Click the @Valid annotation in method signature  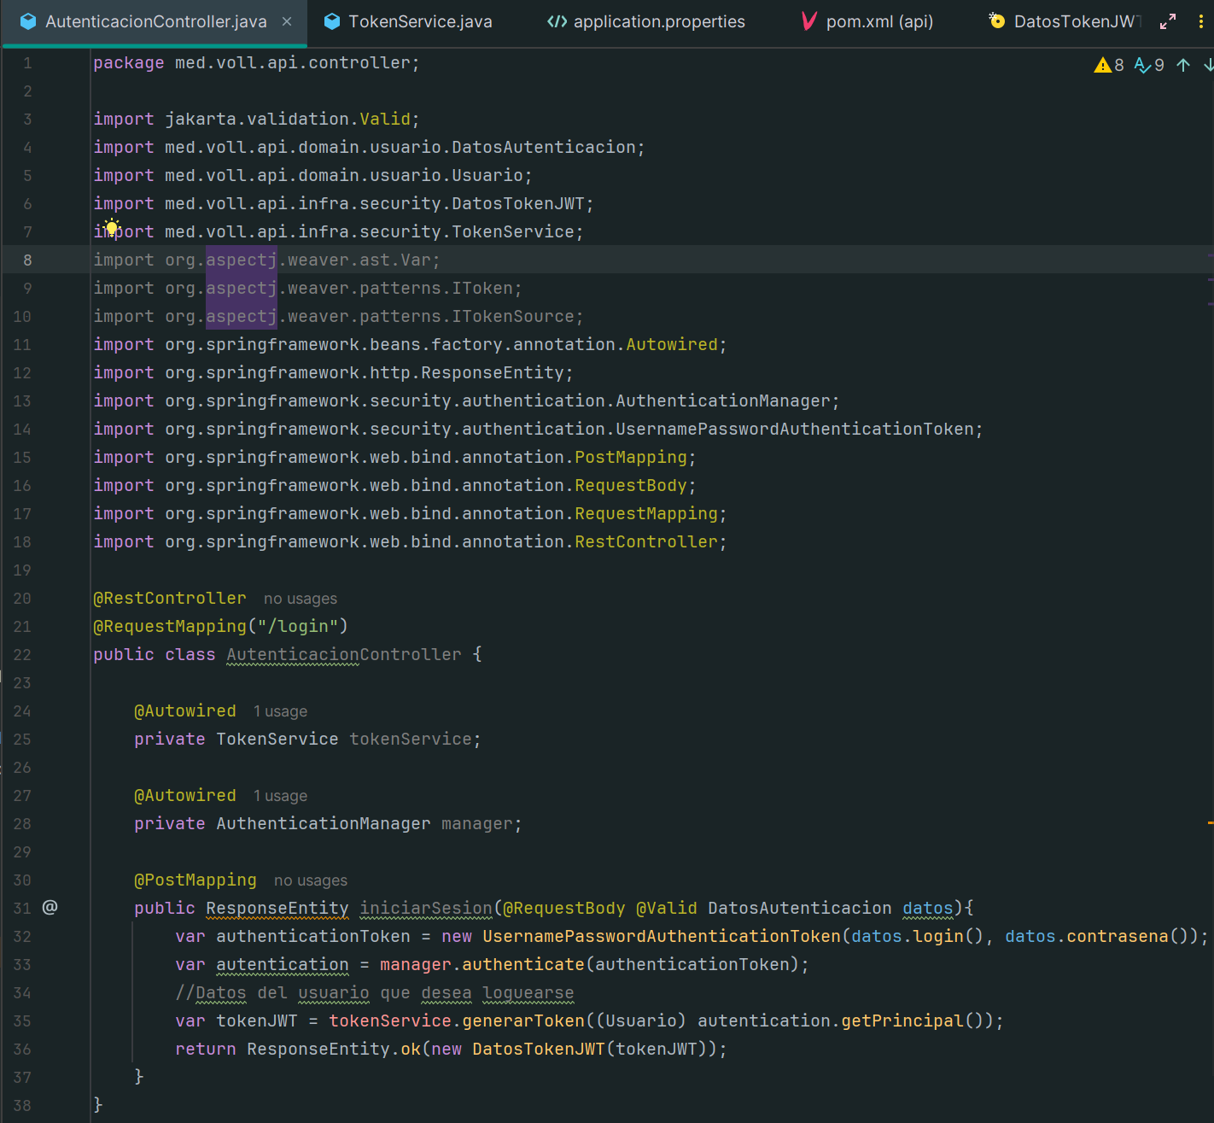(x=667, y=909)
